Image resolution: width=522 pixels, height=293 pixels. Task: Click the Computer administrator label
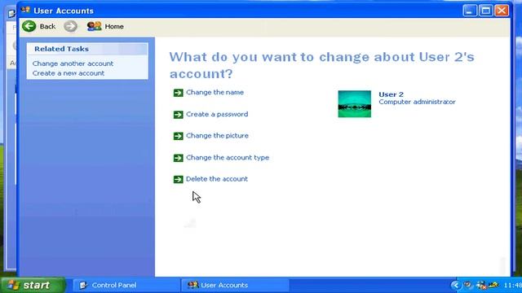pos(417,102)
